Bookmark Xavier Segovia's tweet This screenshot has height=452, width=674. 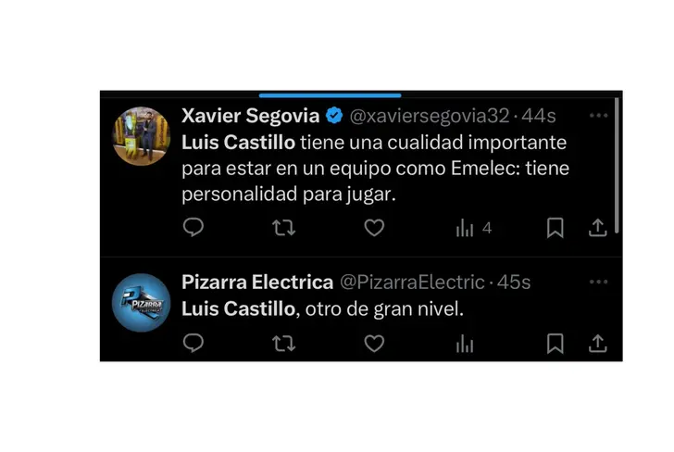pyautogui.click(x=555, y=228)
